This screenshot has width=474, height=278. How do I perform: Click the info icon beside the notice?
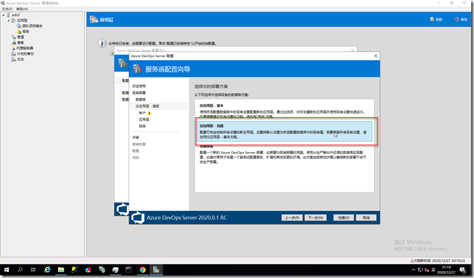click(x=102, y=43)
